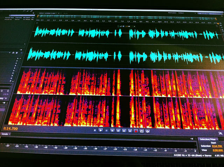224x167 pixels.
Task: Open the Selection/View panel tab
Action: (208, 139)
